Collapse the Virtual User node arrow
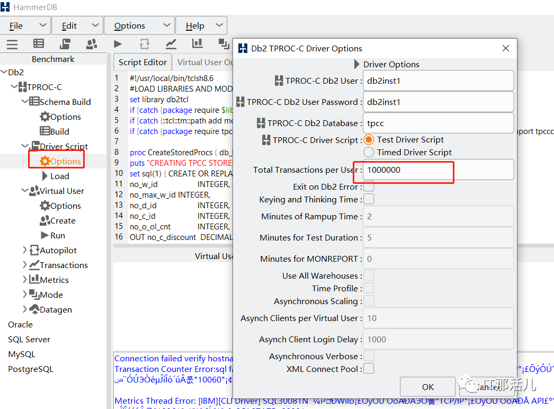This screenshot has width=554, height=409. pyautogui.click(x=25, y=191)
